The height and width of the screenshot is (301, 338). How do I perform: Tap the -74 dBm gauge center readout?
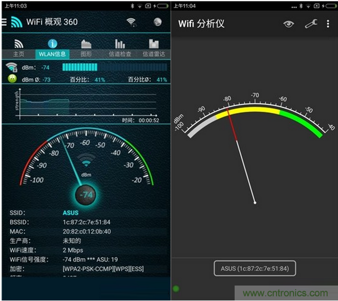click(x=86, y=195)
